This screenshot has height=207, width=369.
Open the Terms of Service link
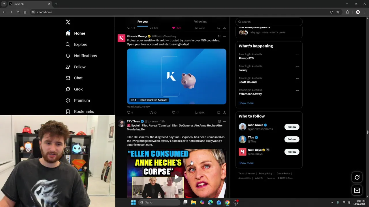click(246, 173)
